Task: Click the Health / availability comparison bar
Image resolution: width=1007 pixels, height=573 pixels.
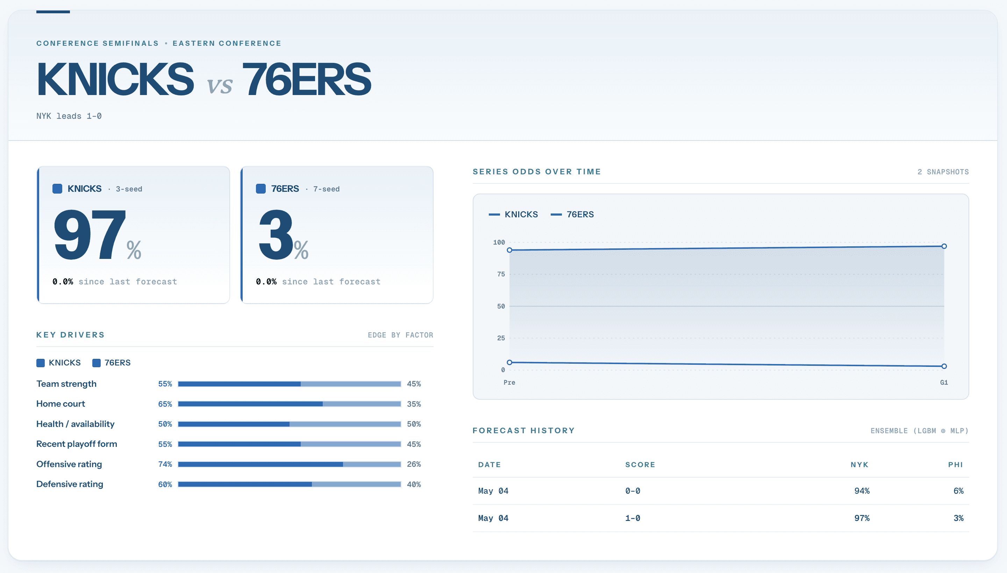Action: (290, 424)
